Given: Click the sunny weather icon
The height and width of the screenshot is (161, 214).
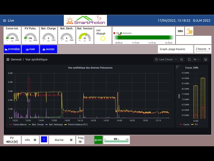Looking at the screenshot, I should point(103,39).
